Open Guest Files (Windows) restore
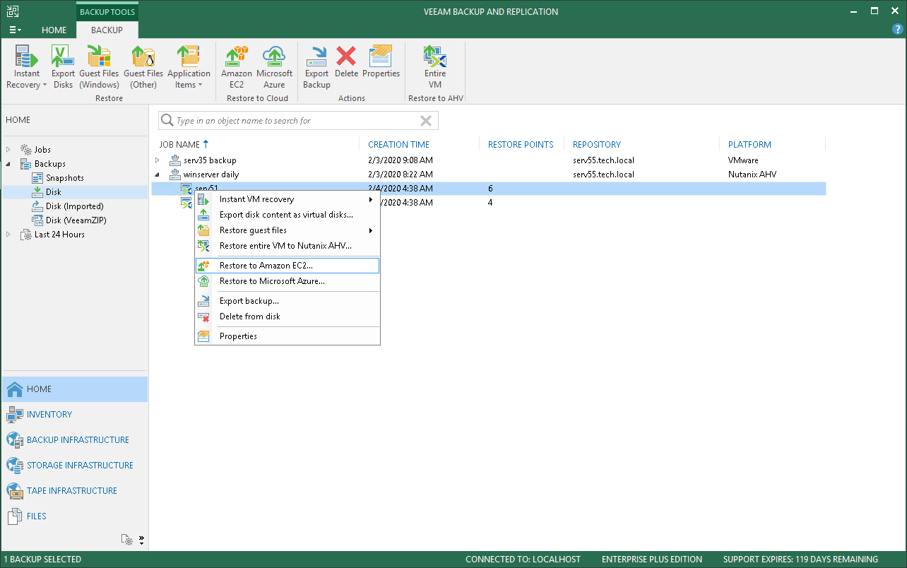This screenshot has width=907, height=568. tap(99, 67)
